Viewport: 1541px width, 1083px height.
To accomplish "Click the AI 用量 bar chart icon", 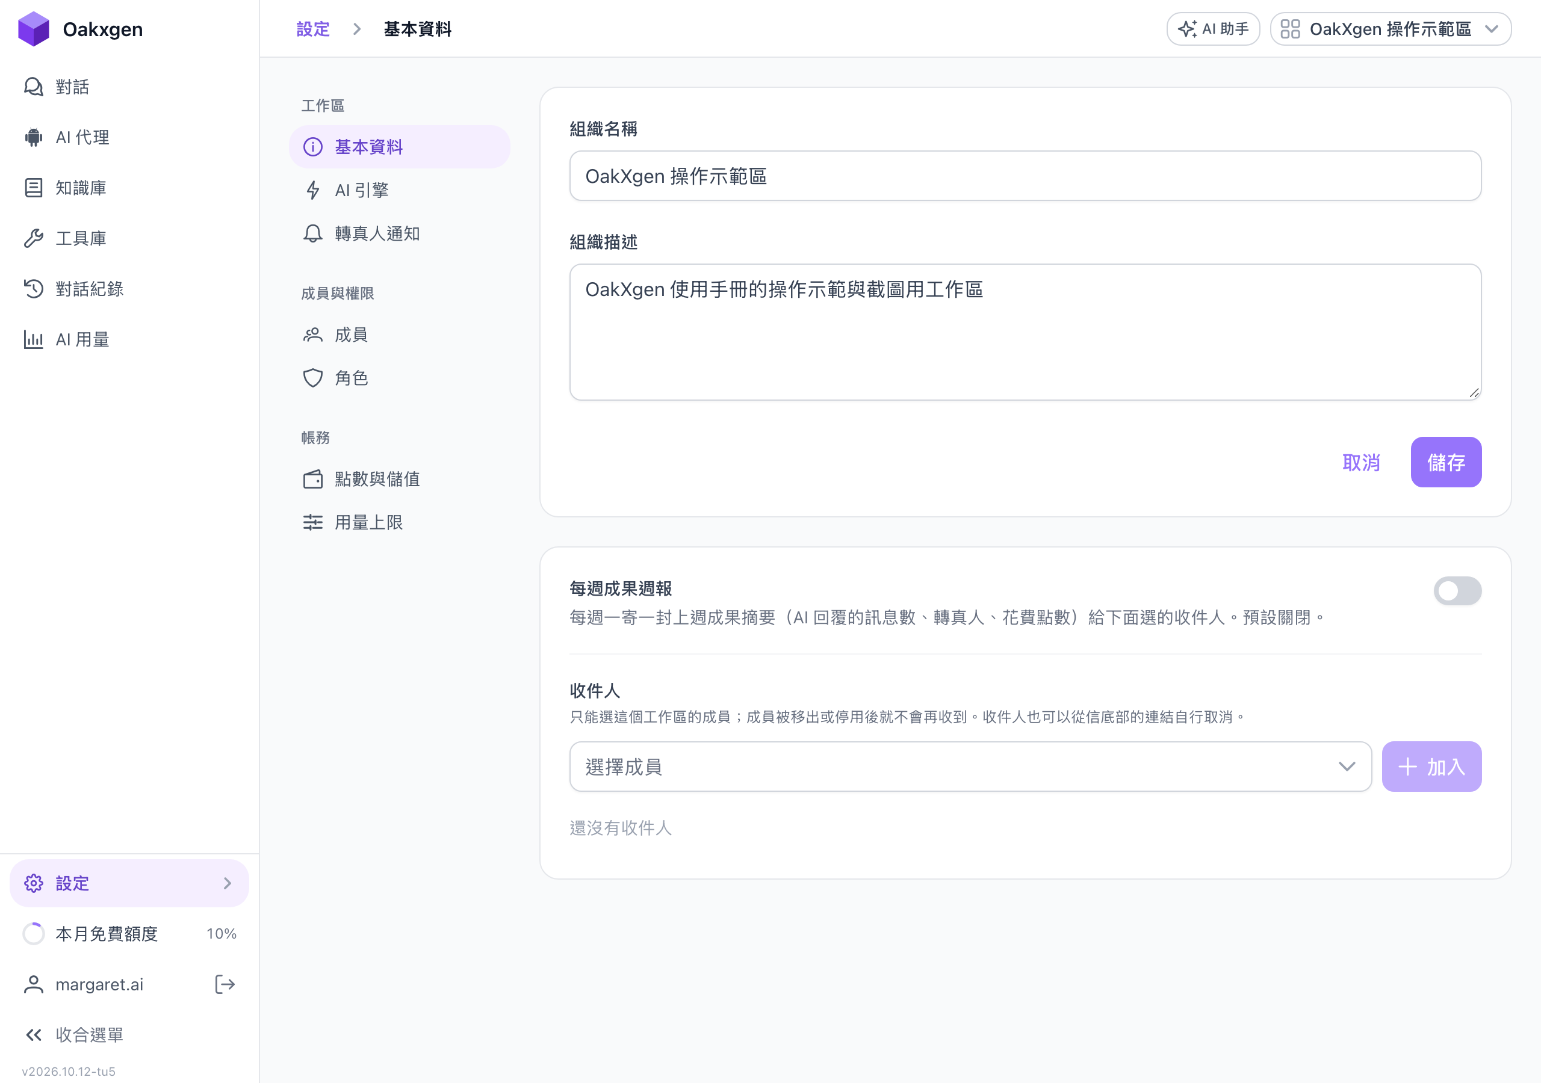I will pyautogui.click(x=34, y=339).
